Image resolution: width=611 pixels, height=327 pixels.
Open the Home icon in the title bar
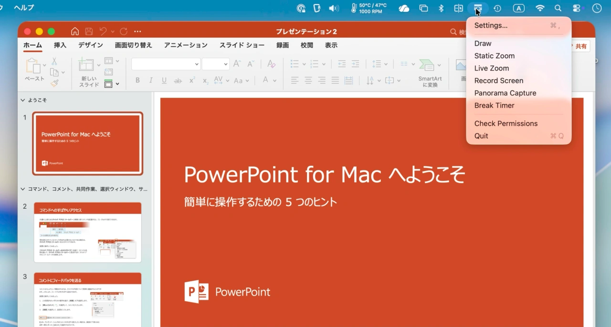pos(75,31)
